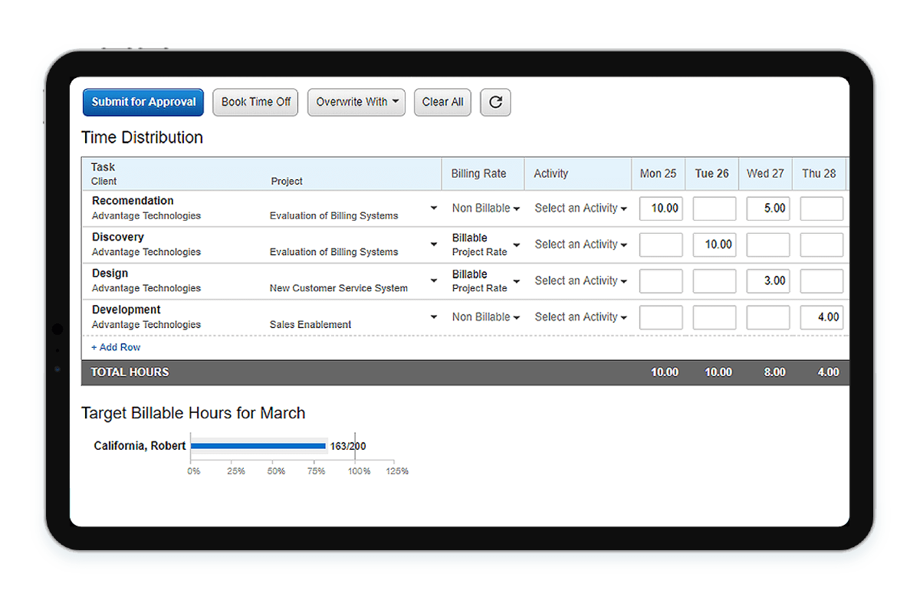Change Development Non Billable billing dropdown
This screenshot has width=920, height=613.
(x=485, y=317)
